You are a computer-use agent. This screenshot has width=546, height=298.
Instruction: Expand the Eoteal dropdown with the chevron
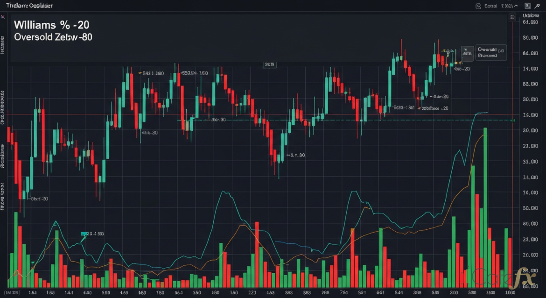pos(517,6)
